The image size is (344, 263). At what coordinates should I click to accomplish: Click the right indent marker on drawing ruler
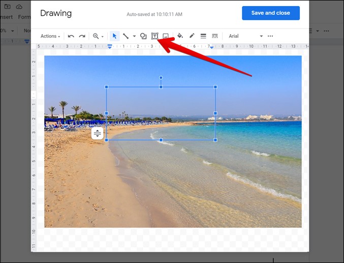pyautogui.click(x=211, y=47)
